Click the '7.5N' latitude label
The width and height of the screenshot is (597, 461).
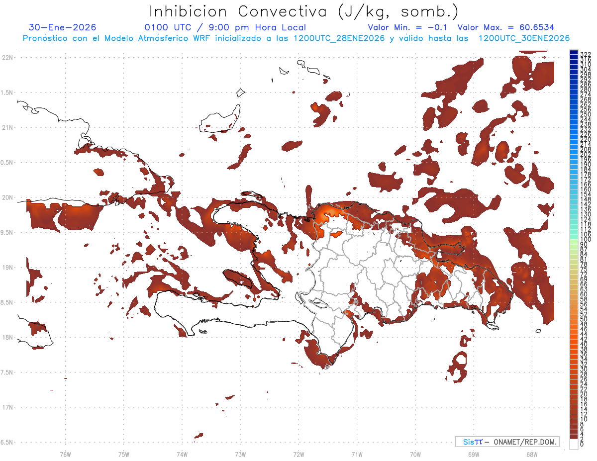tap(7, 372)
